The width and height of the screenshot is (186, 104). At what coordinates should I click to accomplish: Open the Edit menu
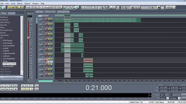pos(2,4)
